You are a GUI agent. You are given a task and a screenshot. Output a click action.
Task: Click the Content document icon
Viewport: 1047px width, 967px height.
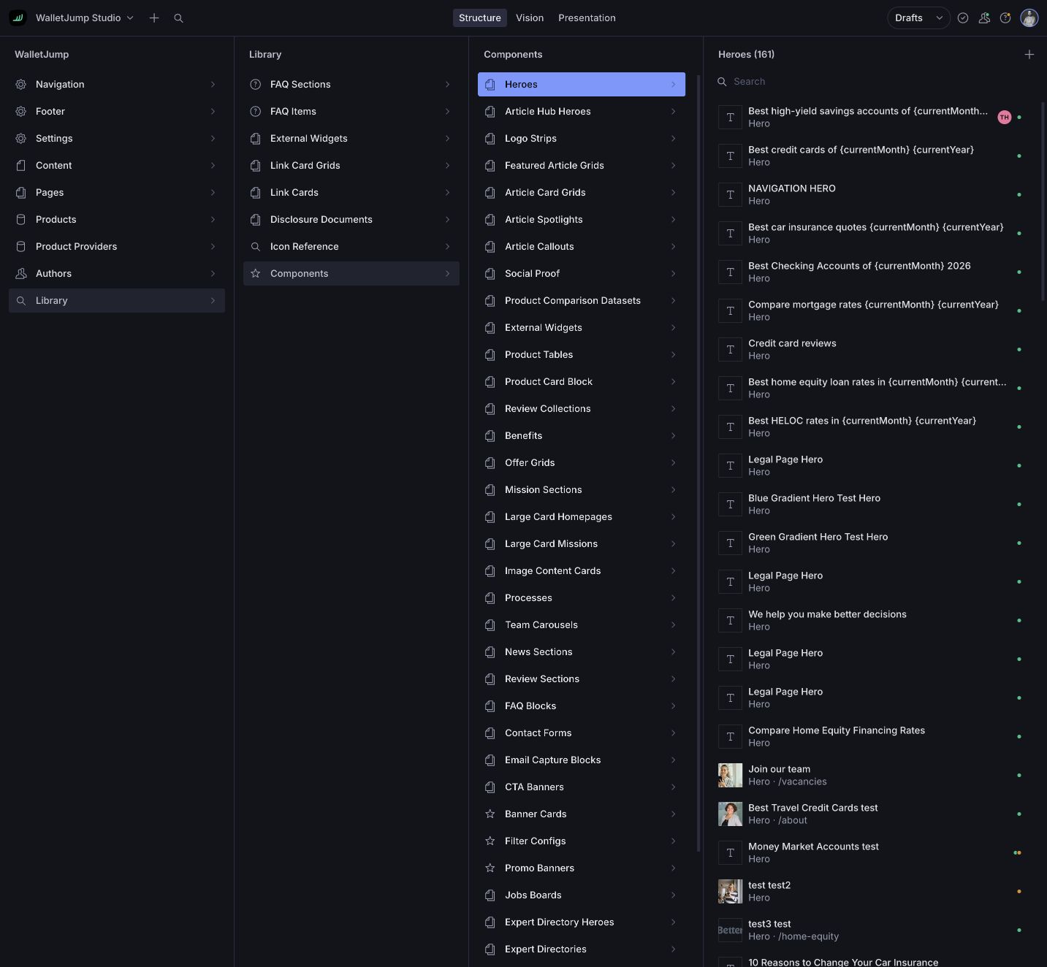(21, 165)
